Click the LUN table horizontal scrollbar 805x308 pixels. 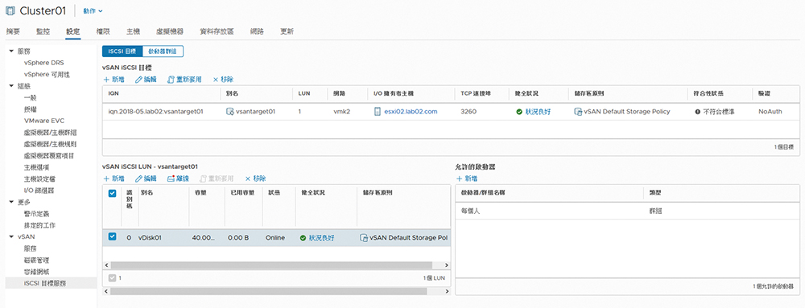pyautogui.click(x=270, y=265)
